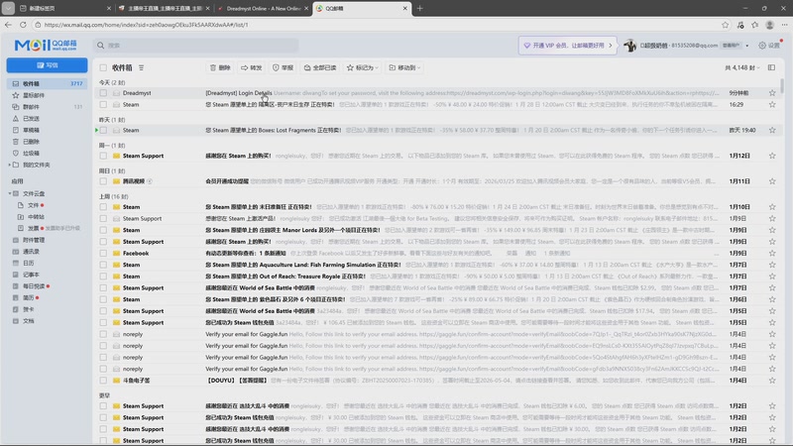The width and height of the screenshot is (793, 446).
Task: Open the mark-as star dropdown
Action: [362, 67]
